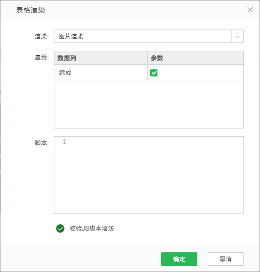Click the 脚本 field label
This screenshot has width=260, height=272.
coord(41,143)
